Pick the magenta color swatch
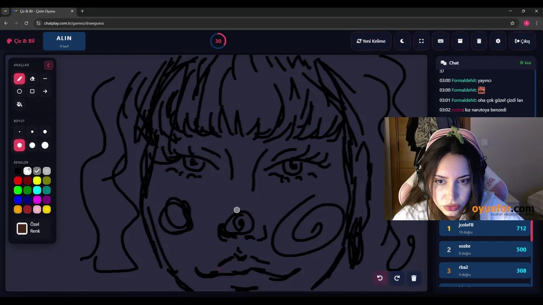 (37, 200)
